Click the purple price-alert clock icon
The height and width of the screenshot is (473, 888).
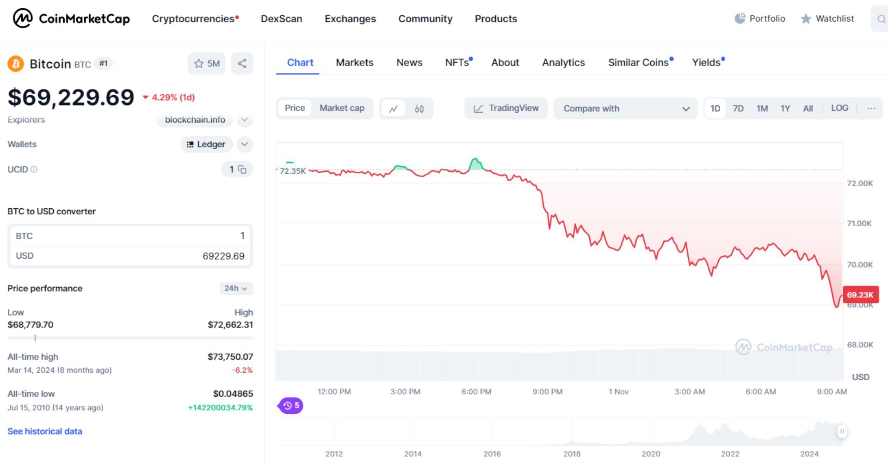290,405
